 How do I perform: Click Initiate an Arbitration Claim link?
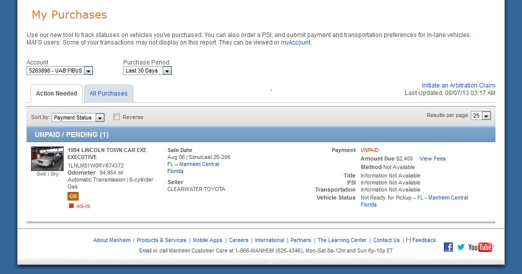tap(458, 85)
